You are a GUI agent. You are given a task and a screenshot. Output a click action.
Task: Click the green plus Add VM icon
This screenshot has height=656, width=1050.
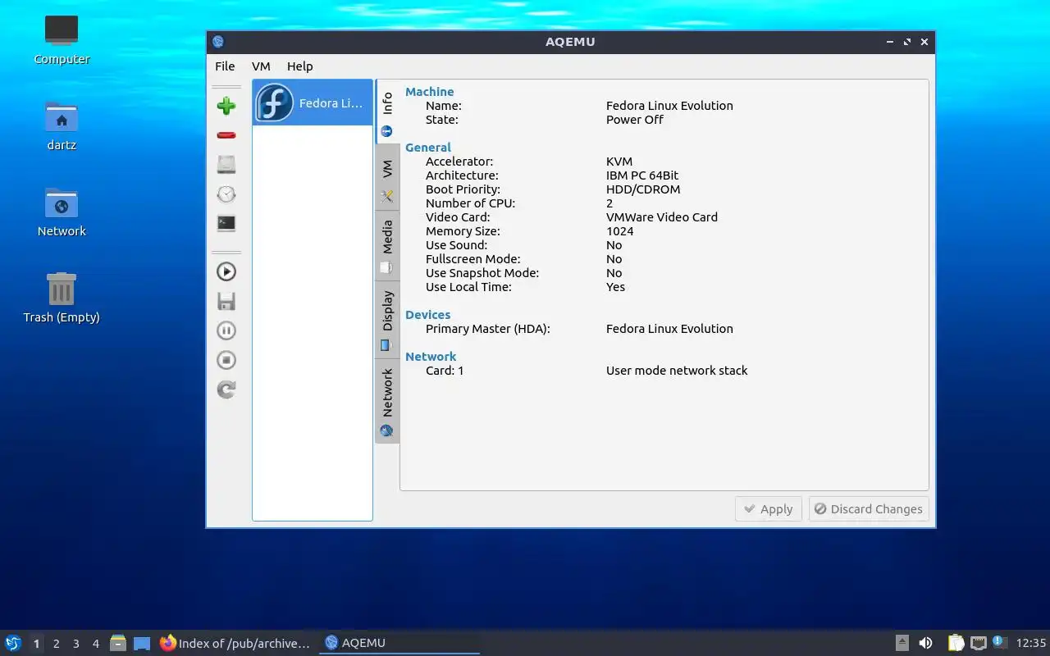(x=226, y=106)
